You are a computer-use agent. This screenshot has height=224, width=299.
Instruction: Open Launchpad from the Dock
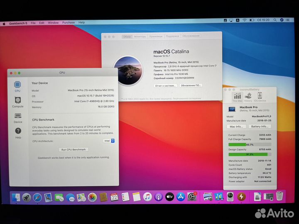27,197
